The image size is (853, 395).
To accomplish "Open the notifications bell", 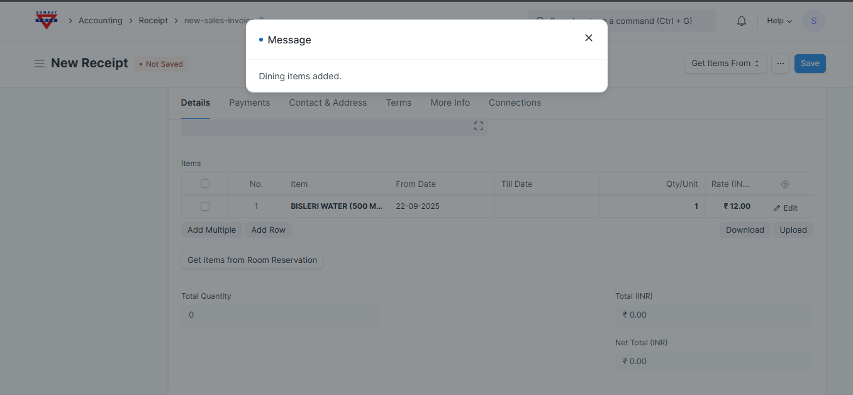I will point(742,21).
